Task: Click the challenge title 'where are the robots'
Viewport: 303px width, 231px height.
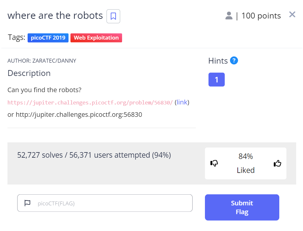Action: click(x=55, y=15)
